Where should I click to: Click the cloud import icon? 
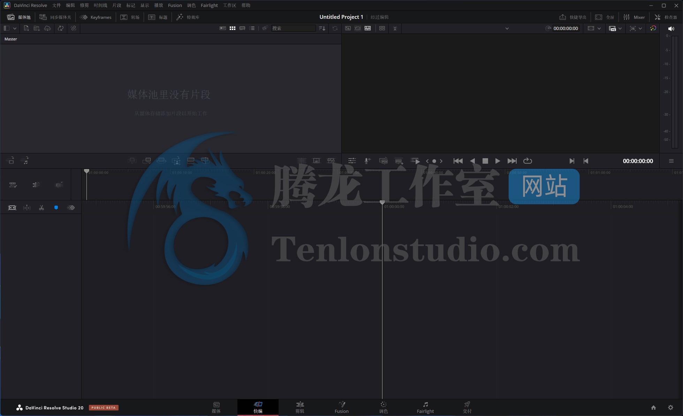tap(47, 28)
